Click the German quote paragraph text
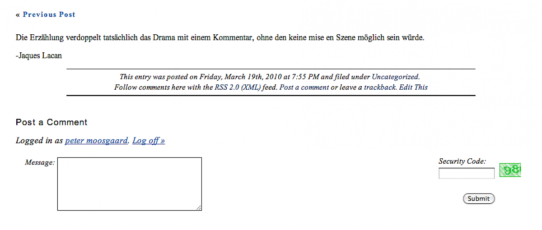This screenshot has height=230, width=542. pos(220,38)
